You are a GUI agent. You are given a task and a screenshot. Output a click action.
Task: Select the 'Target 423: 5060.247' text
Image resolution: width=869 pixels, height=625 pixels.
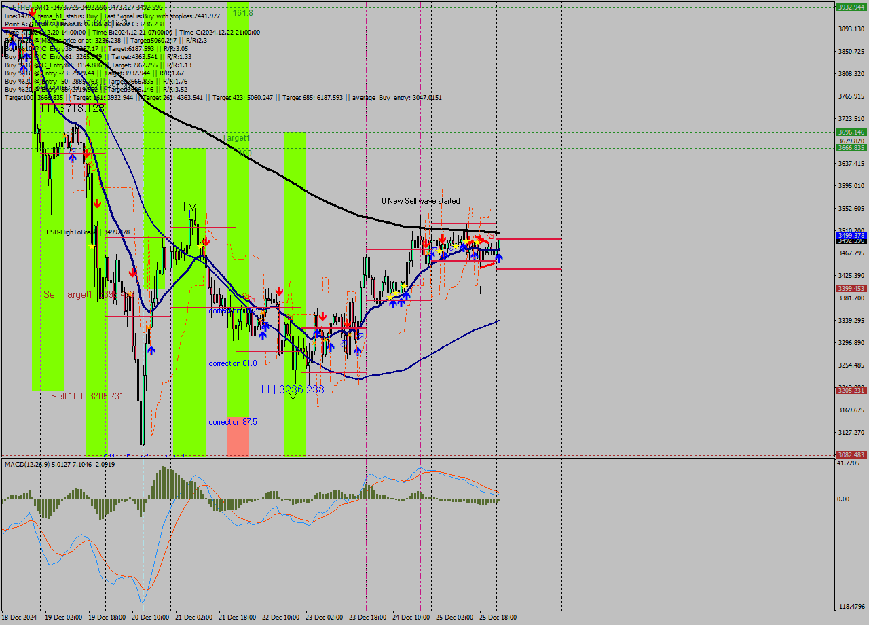click(x=242, y=98)
